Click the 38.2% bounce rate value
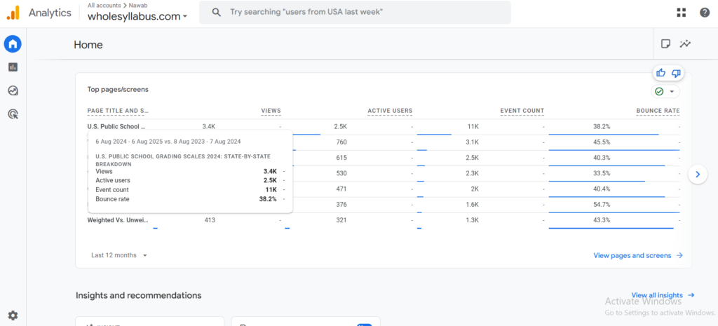 [601, 126]
